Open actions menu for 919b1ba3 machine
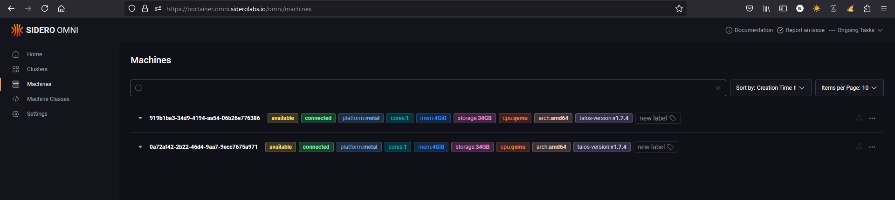 pyautogui.click(x=872, y=118)
